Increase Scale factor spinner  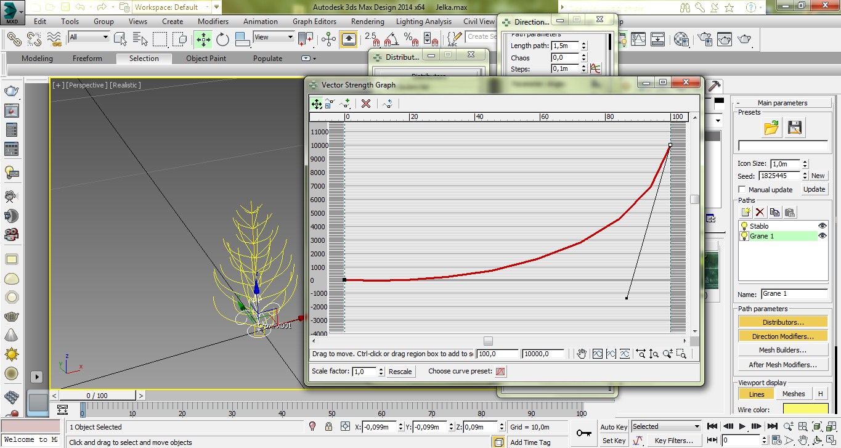381,369
